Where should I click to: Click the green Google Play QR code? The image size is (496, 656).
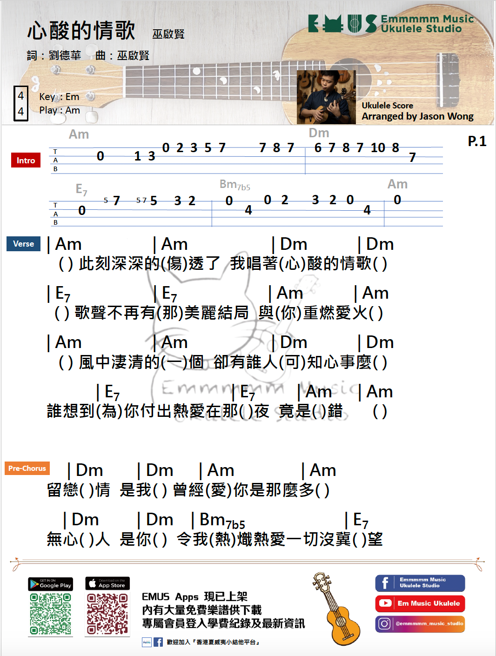coord(50,614)
